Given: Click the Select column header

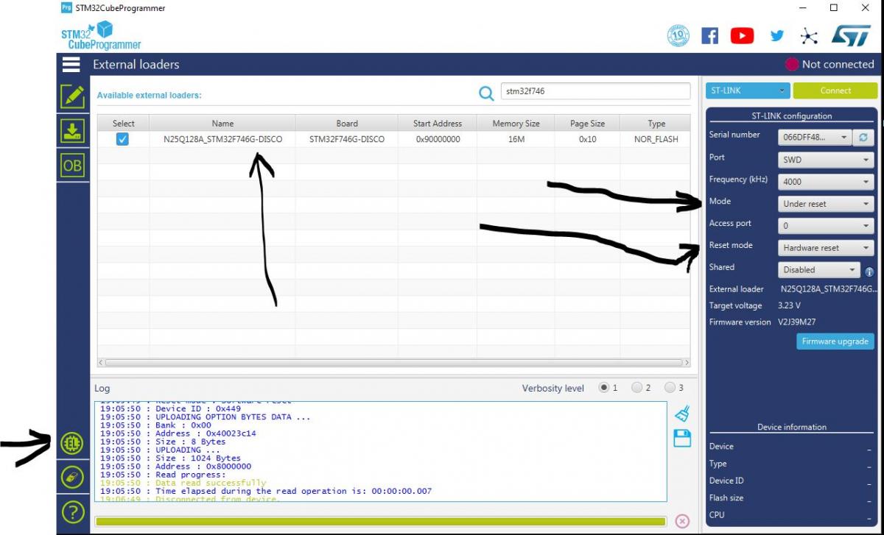Looking at the screenshot, I should click(x=124, y=123).
